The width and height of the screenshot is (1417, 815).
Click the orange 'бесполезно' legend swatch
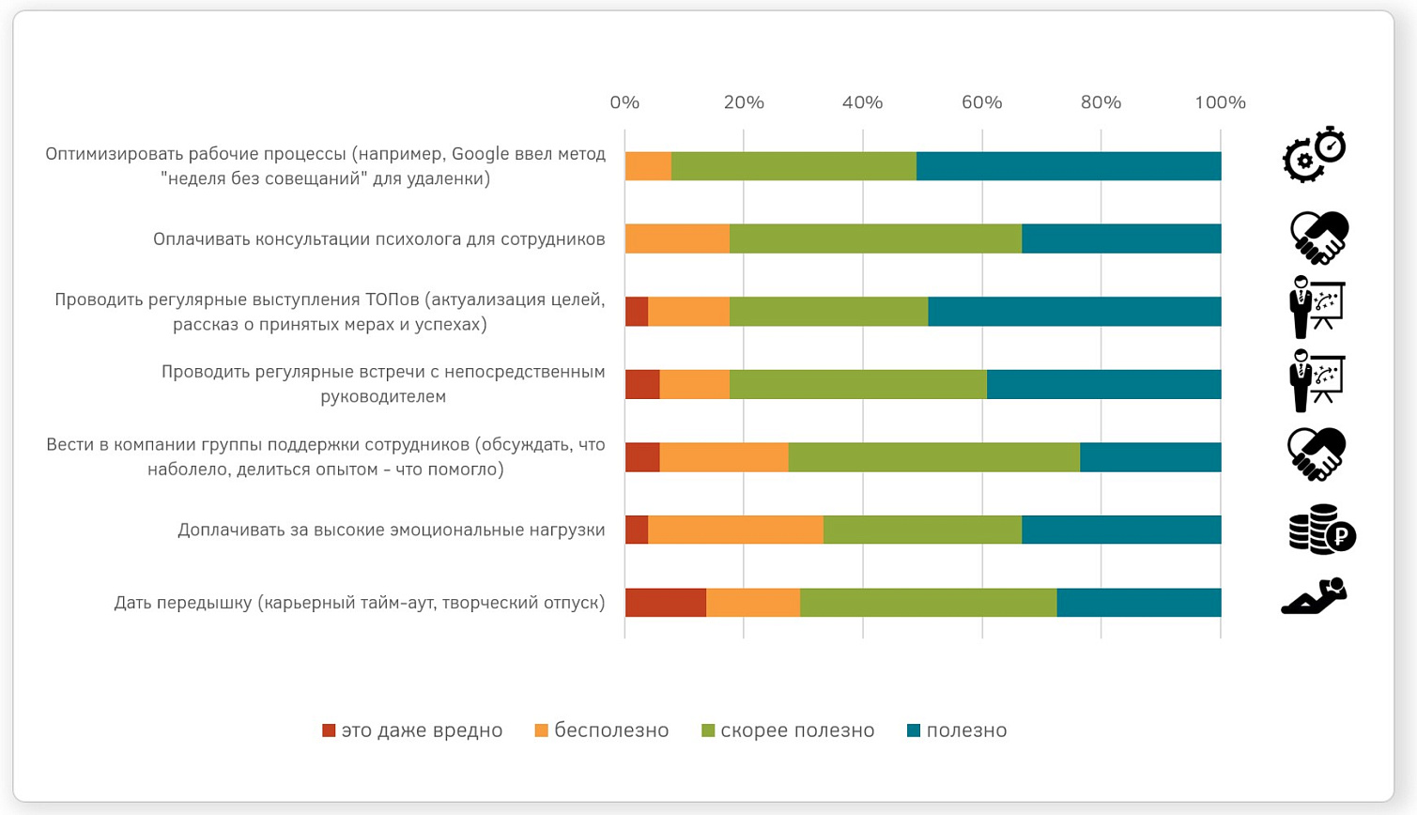pos(541,730)
